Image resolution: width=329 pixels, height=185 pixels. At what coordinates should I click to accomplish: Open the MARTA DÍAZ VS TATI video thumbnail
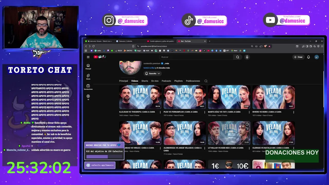[229, 97]
